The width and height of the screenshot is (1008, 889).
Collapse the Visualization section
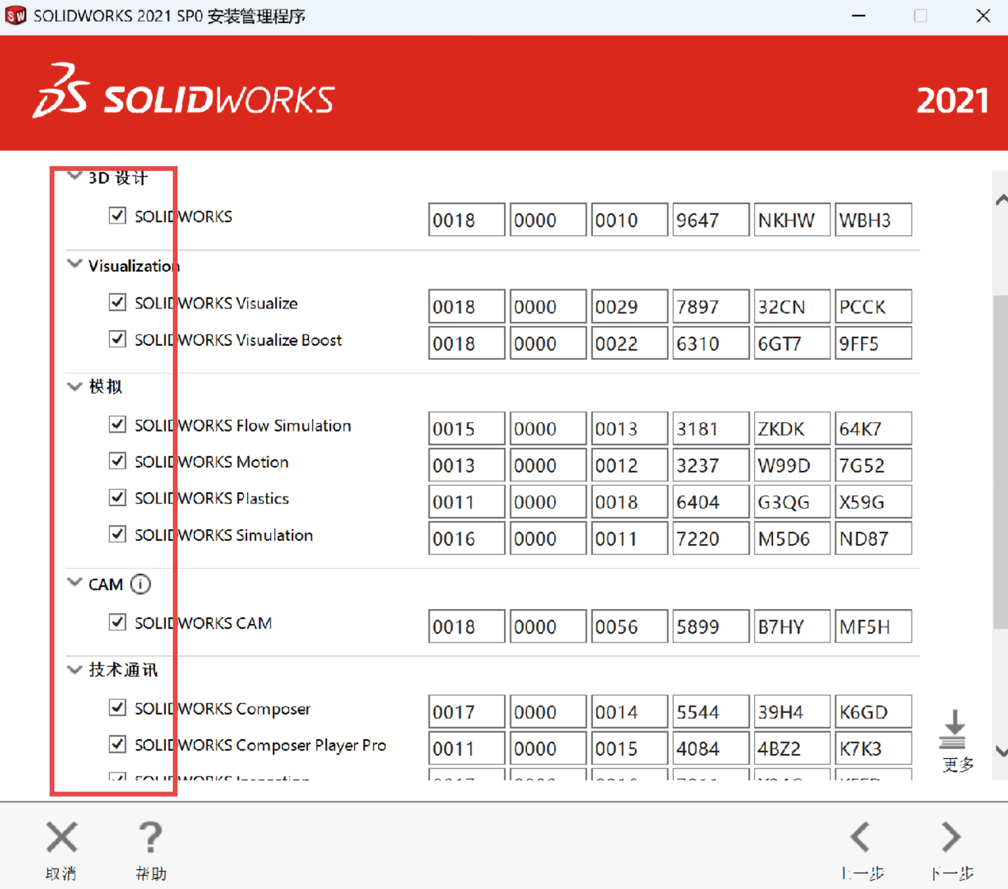(74, 264)
